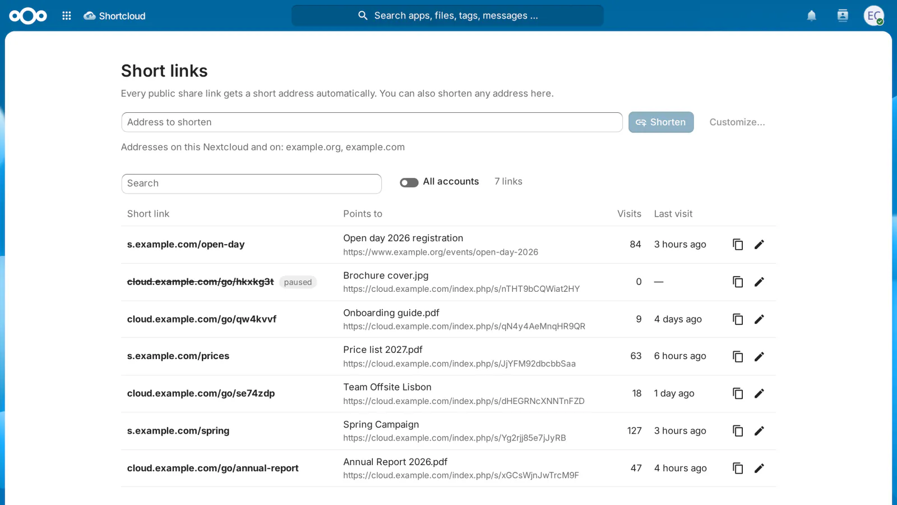
Task: Focus the Address to shorten field
Action: [x=372, y=122]
